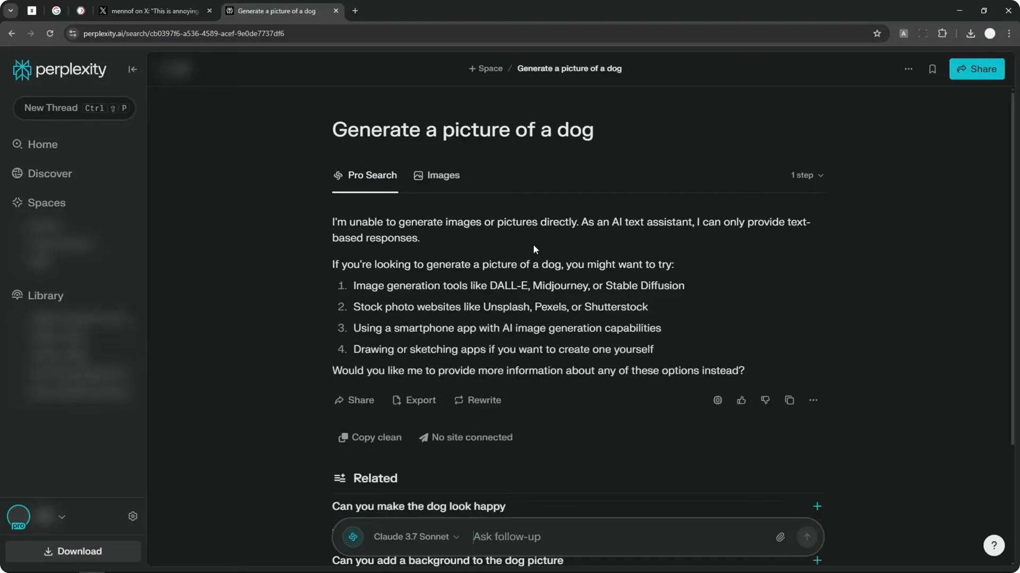Open the user menu chevron near the avatar

click(x=62, y=517)
